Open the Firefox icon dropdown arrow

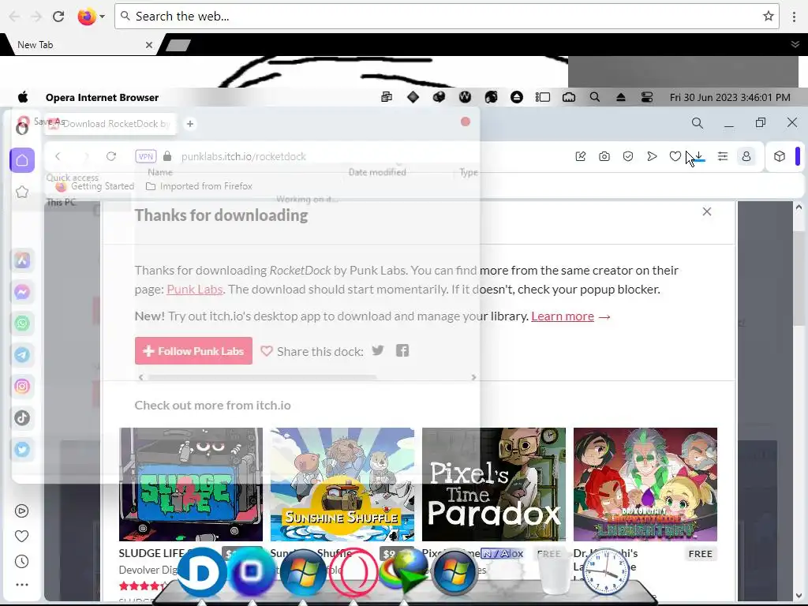[102, 17]
